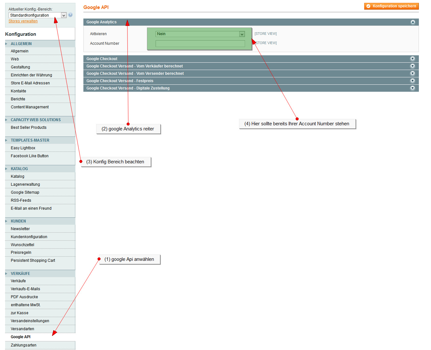The width and height of the screenshot is (431, 350).
Task: Open the Versandeinstellungen tab
Action: (40, 321)
